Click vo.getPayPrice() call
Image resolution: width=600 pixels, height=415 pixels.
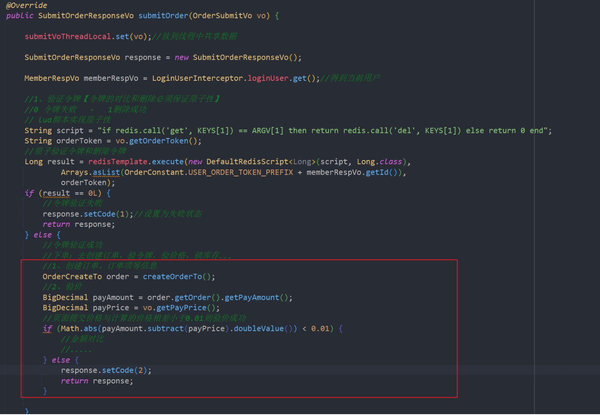click(179, 308)
